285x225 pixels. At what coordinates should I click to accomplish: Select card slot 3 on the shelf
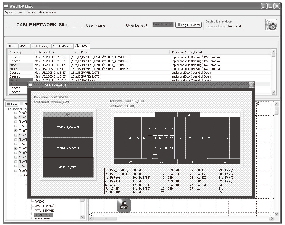tap(119, 138)
